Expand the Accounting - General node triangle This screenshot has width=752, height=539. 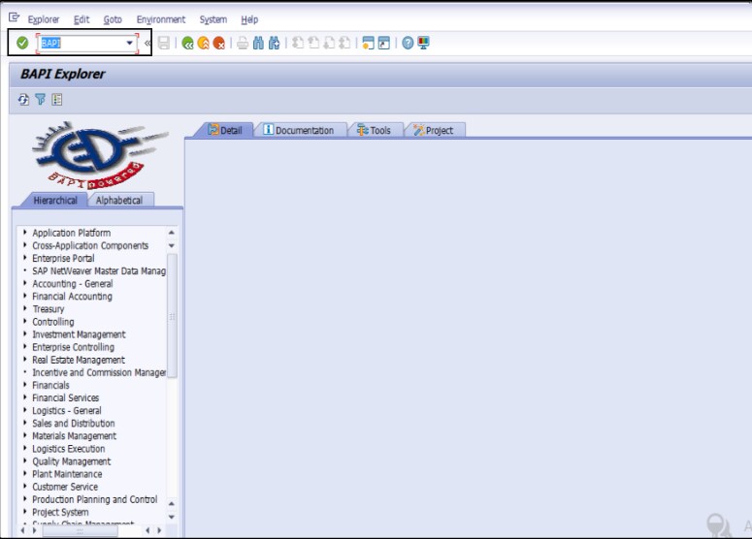coord(24,283)
